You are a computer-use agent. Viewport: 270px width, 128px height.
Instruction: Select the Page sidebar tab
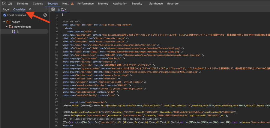tap(6, 10)
